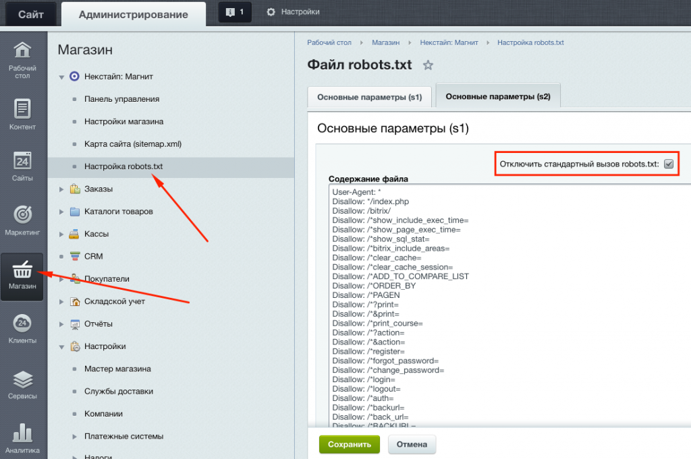Open Службы доставки tree item

(119, 391)
